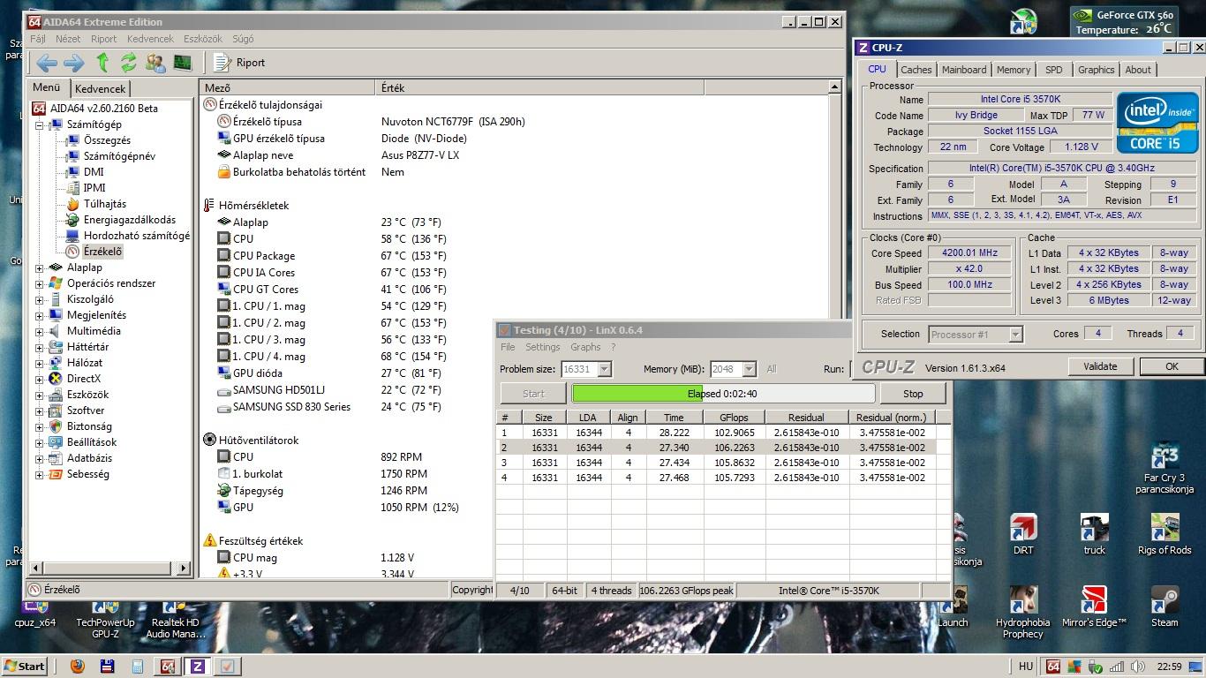This screenshot has width=1206, height=678.
Task: Open the About tab in CPU-Z
Action: pos(1138,70)
